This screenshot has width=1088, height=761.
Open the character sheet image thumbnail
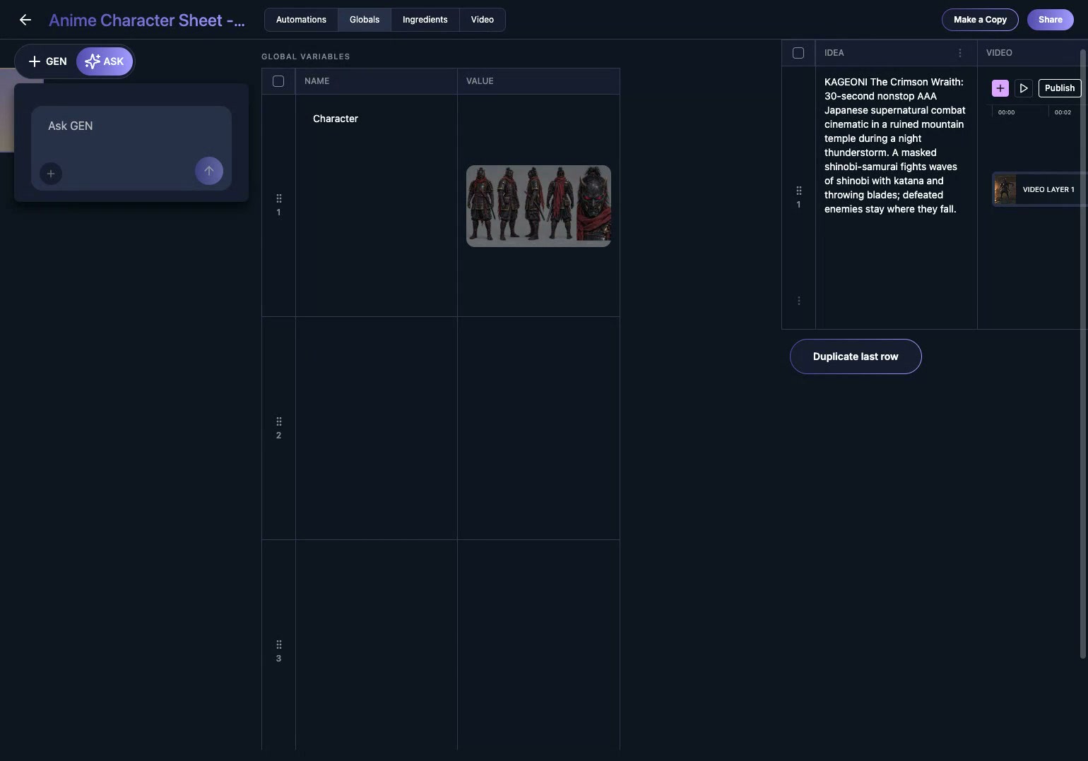click(x=538, y=206)
